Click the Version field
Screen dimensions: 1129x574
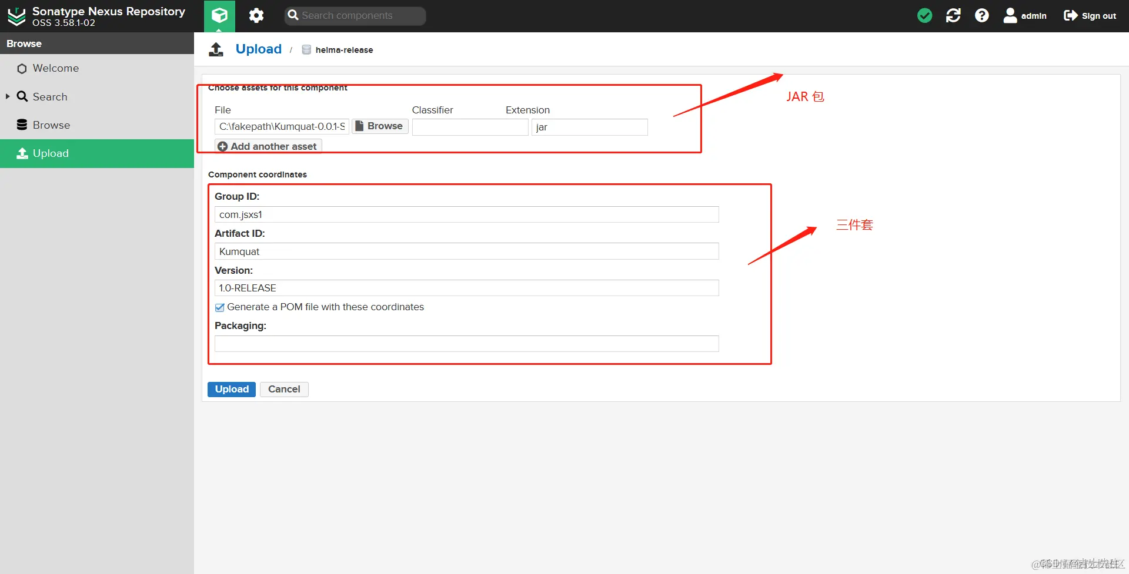tap(466, 288)
